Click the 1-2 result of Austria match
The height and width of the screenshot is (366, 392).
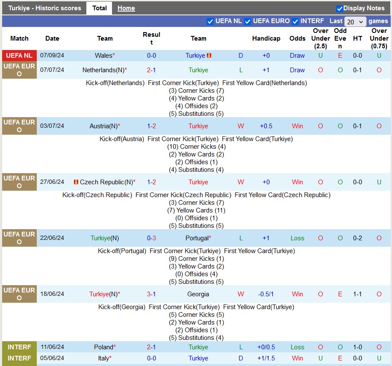pos(151,126)
